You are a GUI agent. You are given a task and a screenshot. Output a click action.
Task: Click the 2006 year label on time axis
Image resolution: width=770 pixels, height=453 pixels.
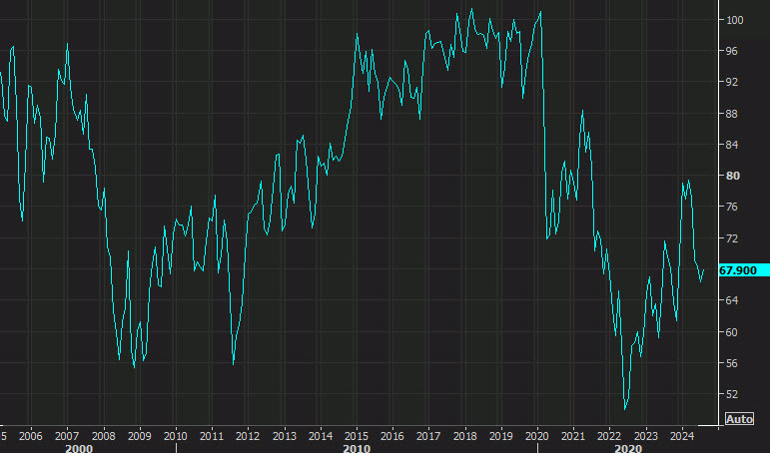(x=30, y=436)
